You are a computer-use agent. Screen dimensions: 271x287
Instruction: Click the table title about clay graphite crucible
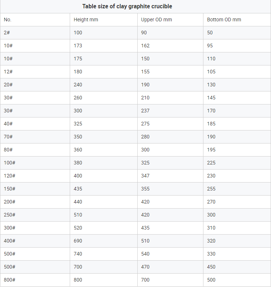[127, 7]
